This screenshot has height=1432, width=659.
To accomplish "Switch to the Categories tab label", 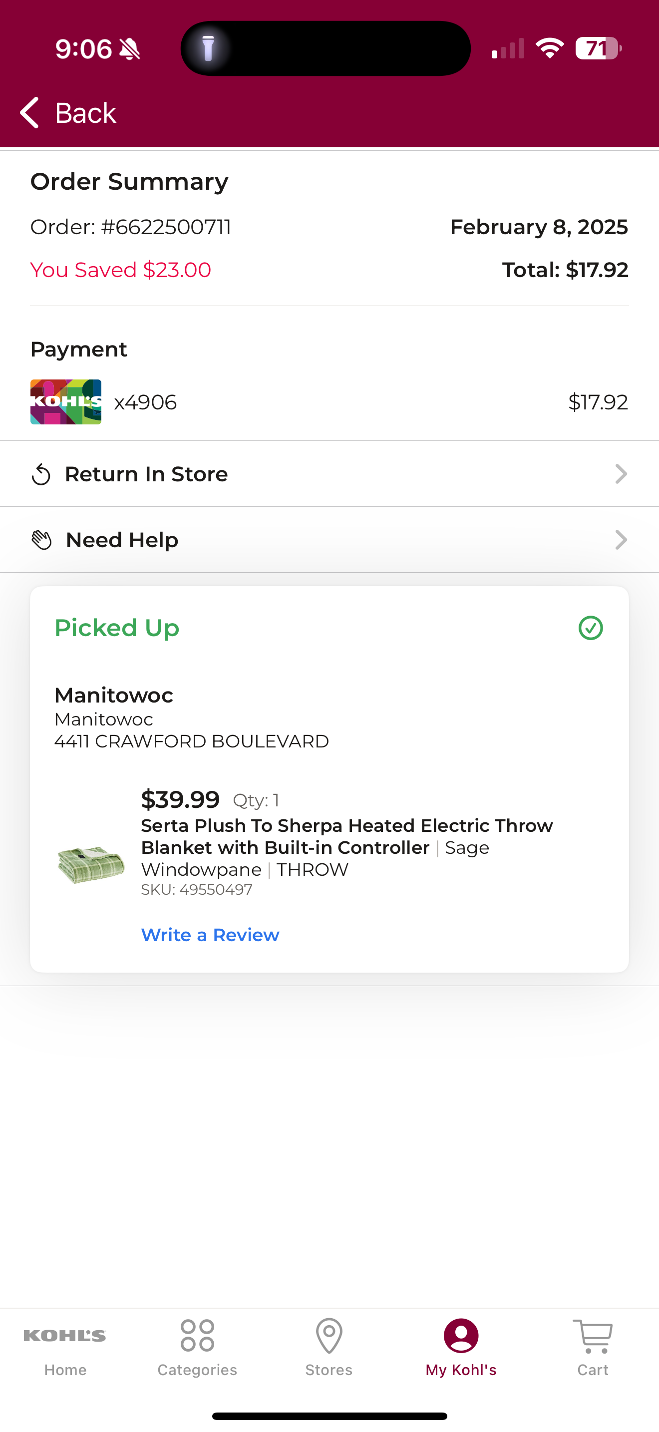I will click(x=197, y=1370).
